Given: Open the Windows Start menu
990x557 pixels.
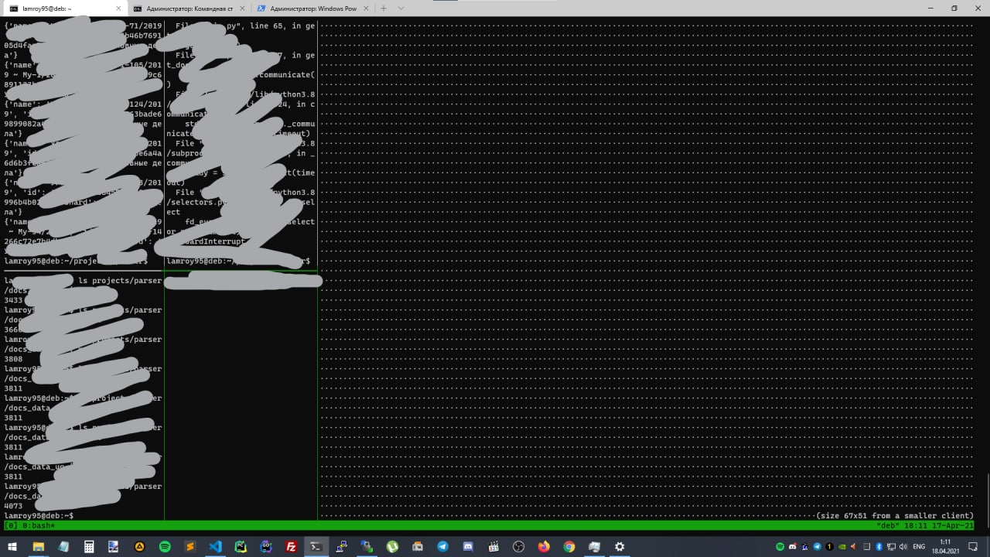Looking at the screenshot, I should pos(12,546).
